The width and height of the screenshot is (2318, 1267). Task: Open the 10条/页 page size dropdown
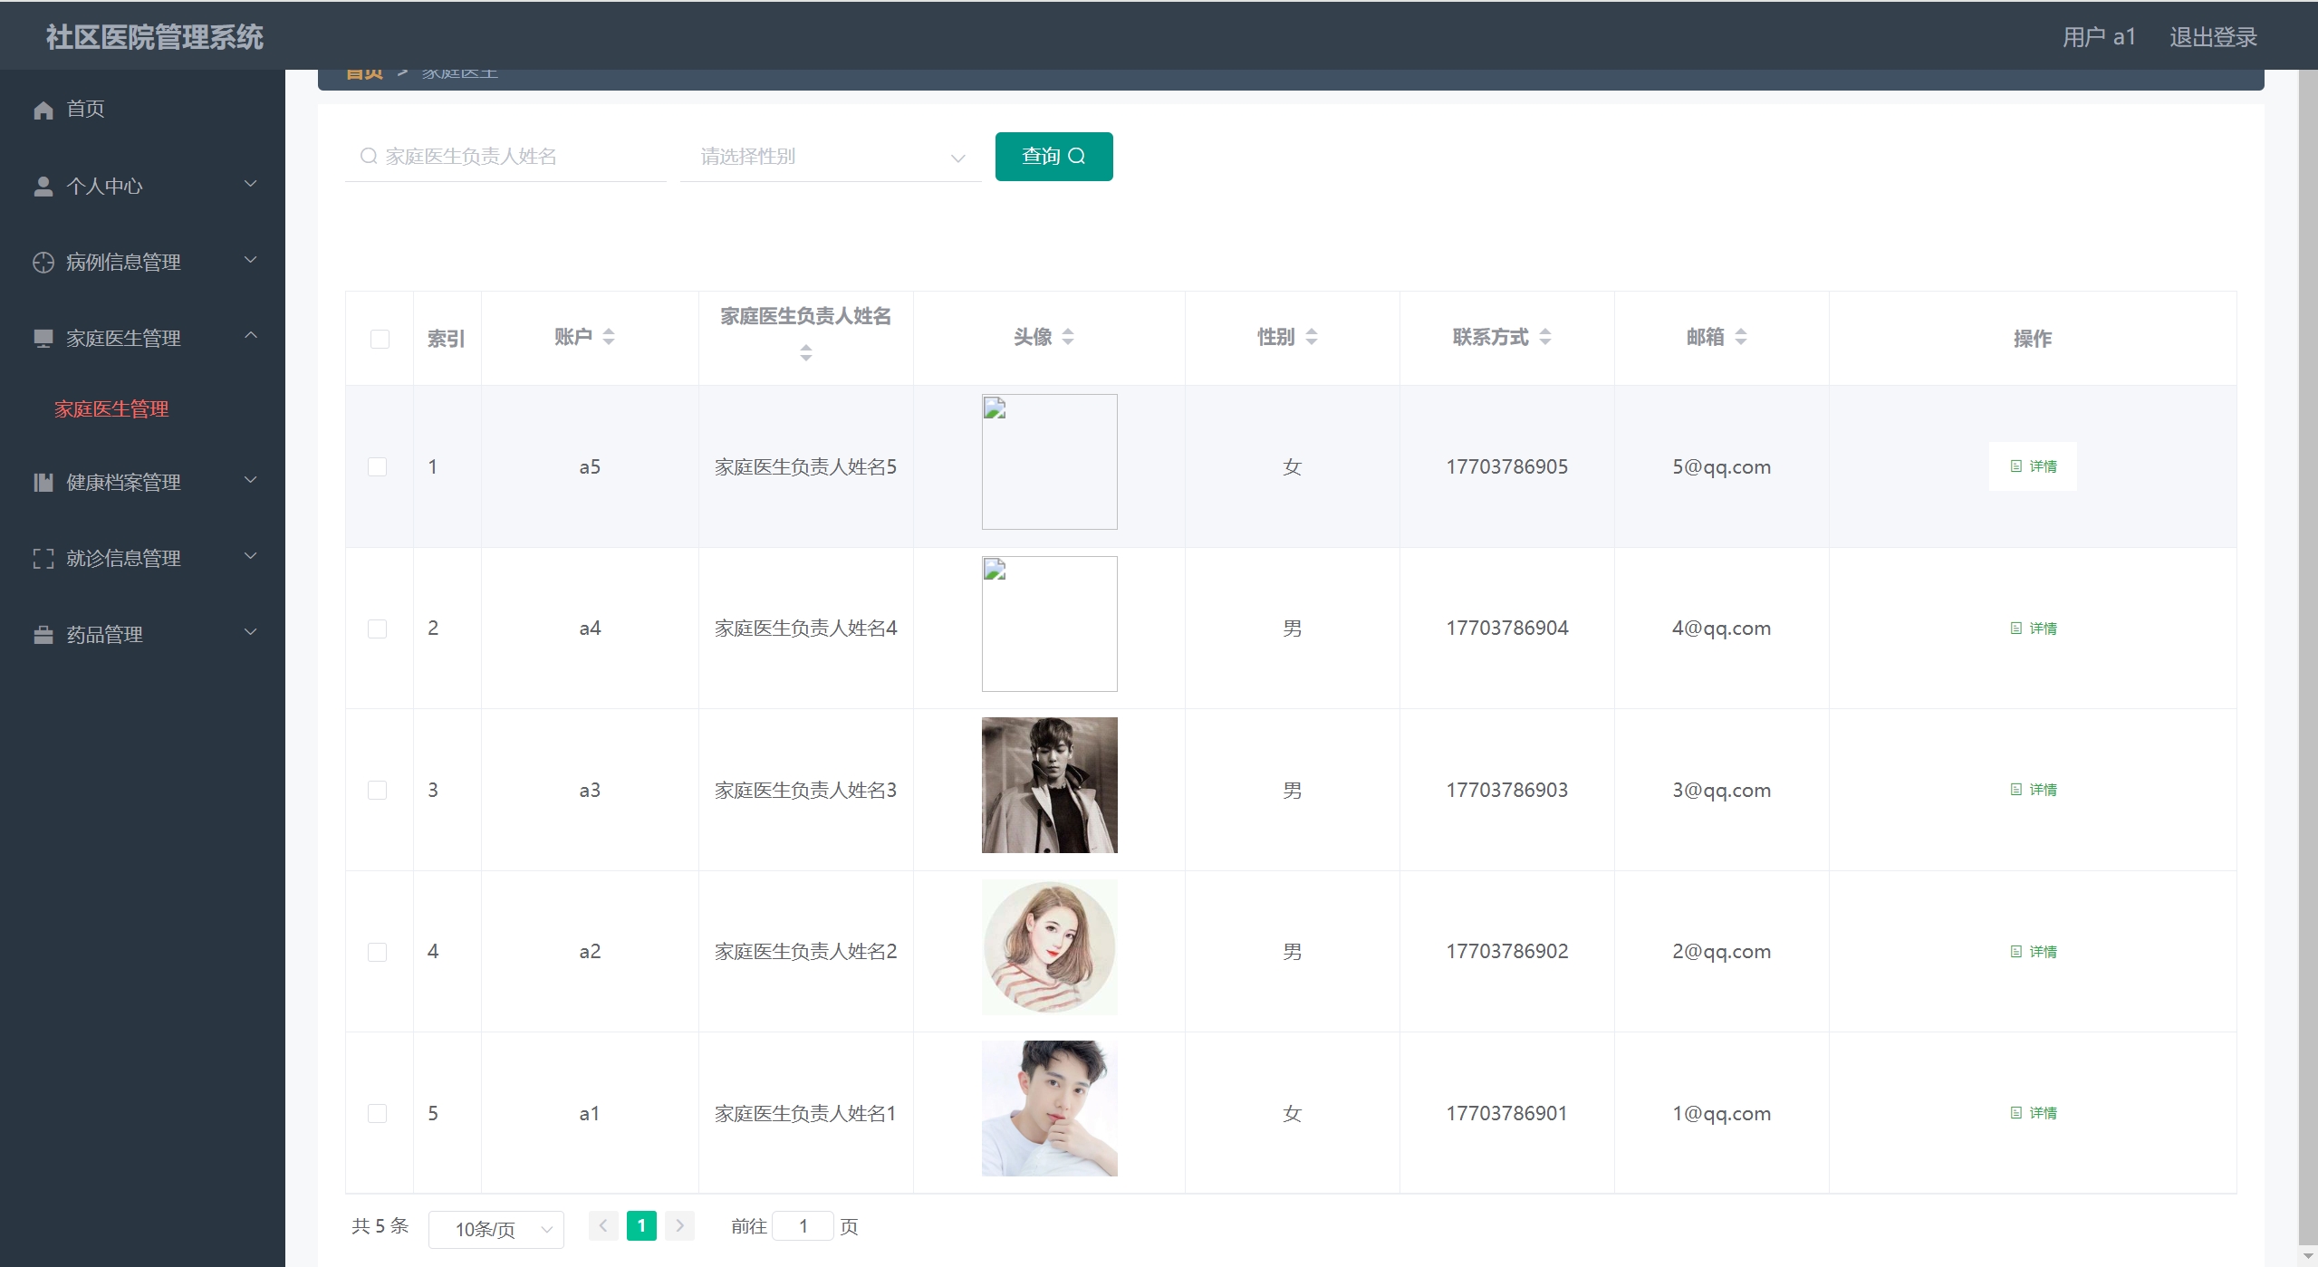click(495, 1229)
